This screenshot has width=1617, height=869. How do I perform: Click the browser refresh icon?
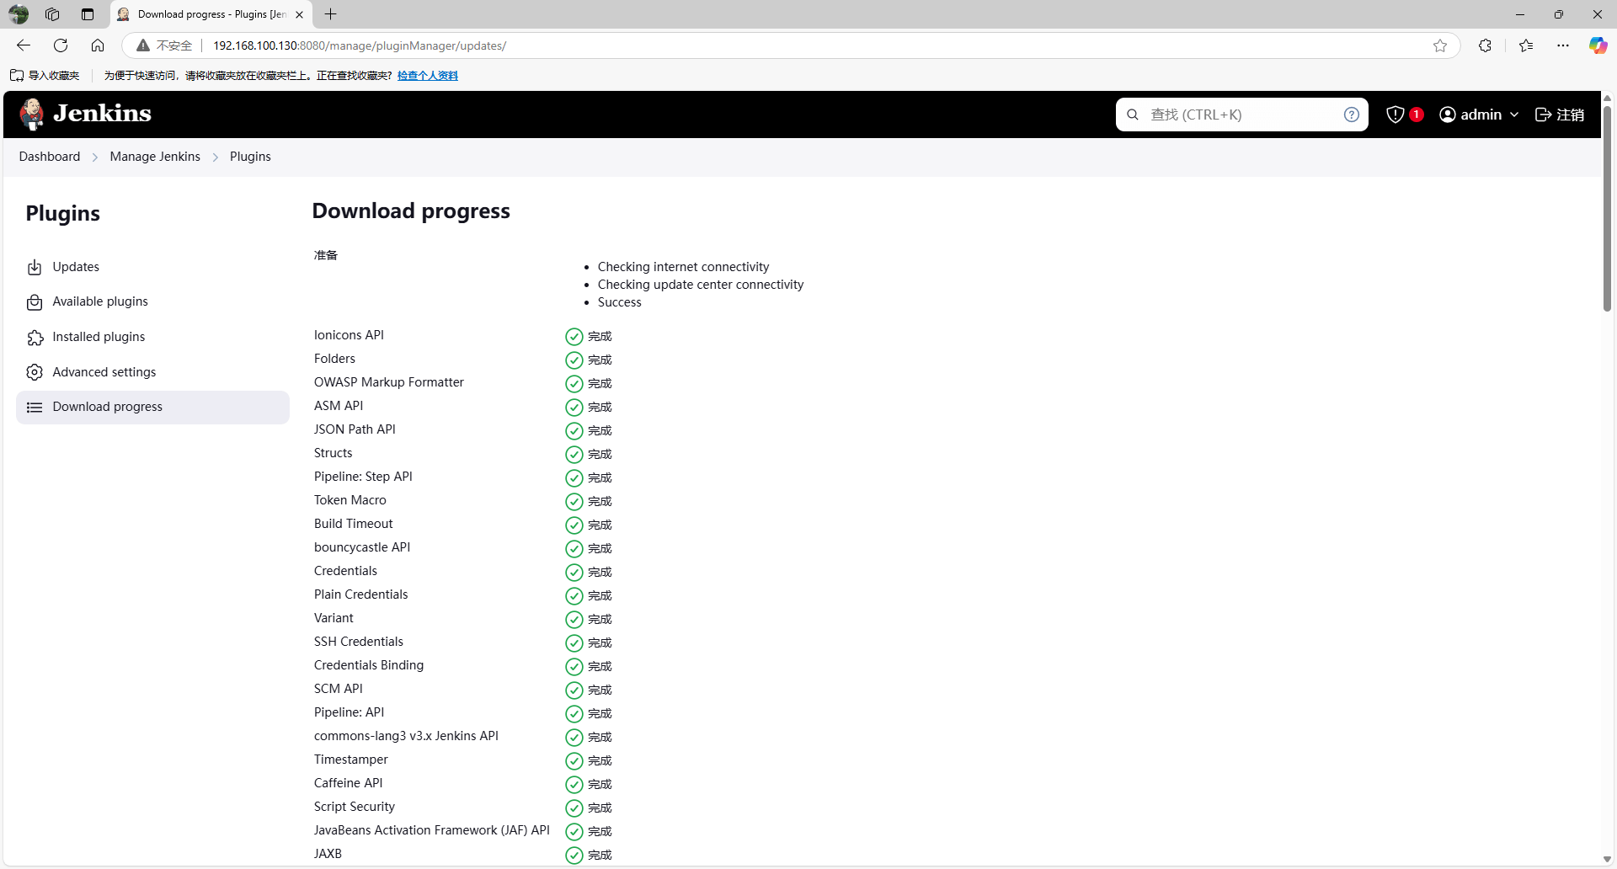tap(61, 45)
